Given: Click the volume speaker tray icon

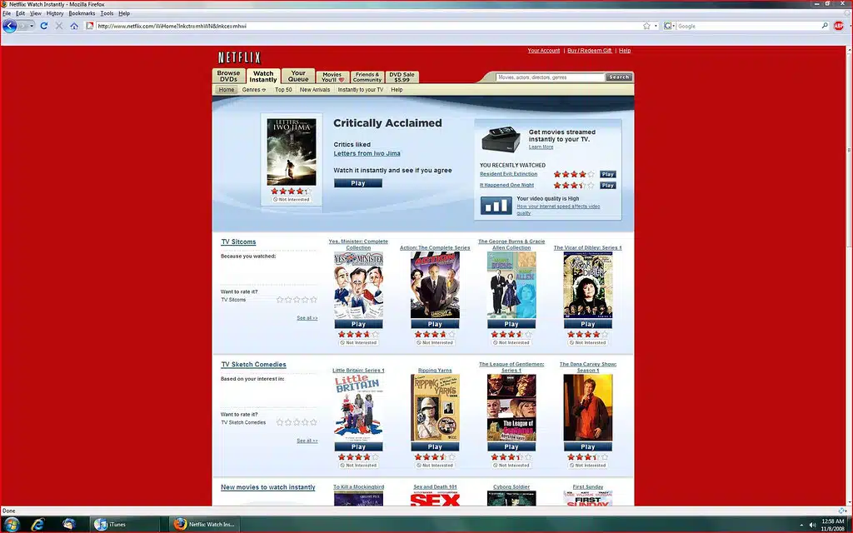Looking at the screenshot, I should [x=813, y=525].
